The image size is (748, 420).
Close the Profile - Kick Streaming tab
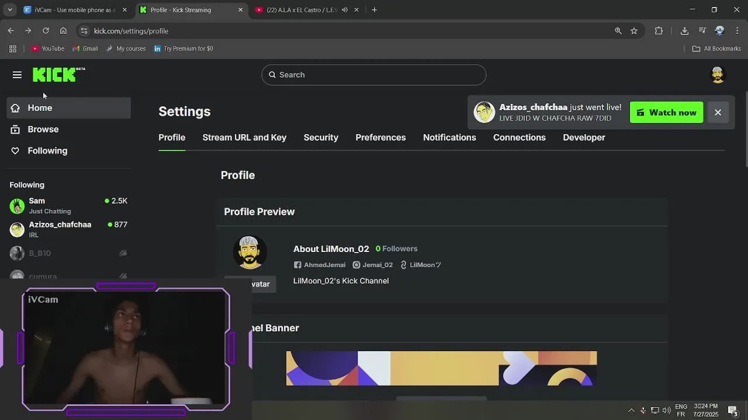[x=240, y=10]
